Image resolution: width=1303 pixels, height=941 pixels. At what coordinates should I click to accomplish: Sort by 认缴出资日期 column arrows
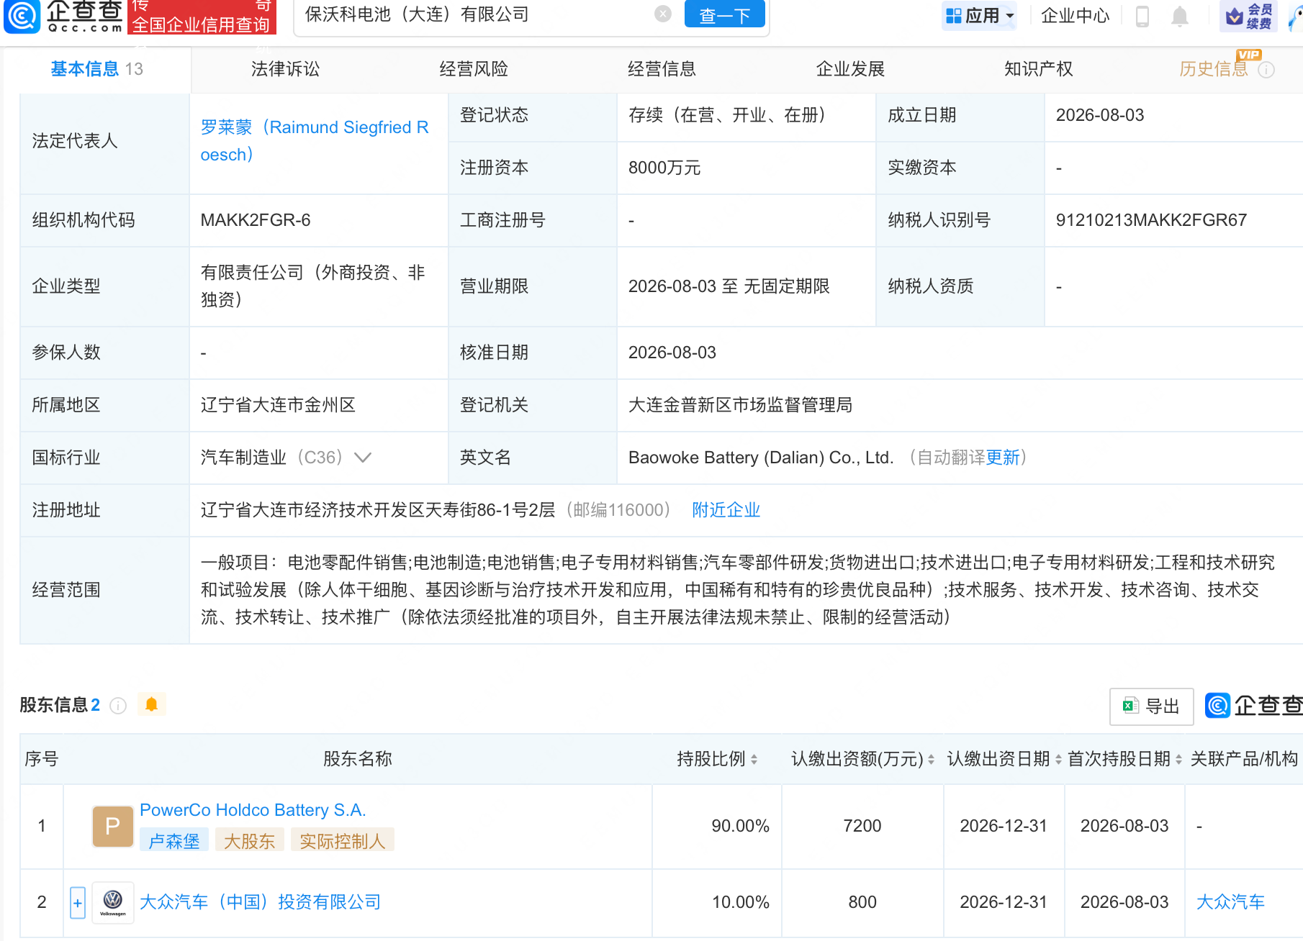[x=1058, y=759]
